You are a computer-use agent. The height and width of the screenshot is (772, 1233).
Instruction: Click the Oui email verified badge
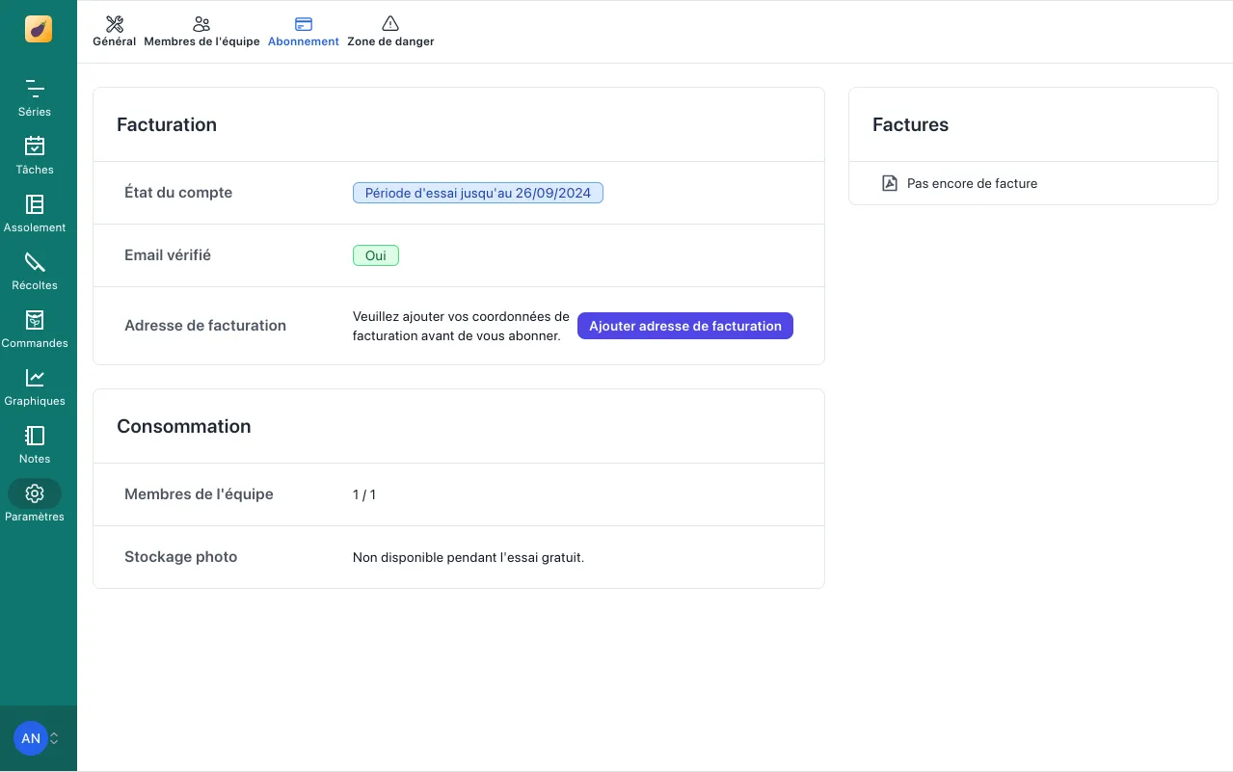tap(375, 255)
